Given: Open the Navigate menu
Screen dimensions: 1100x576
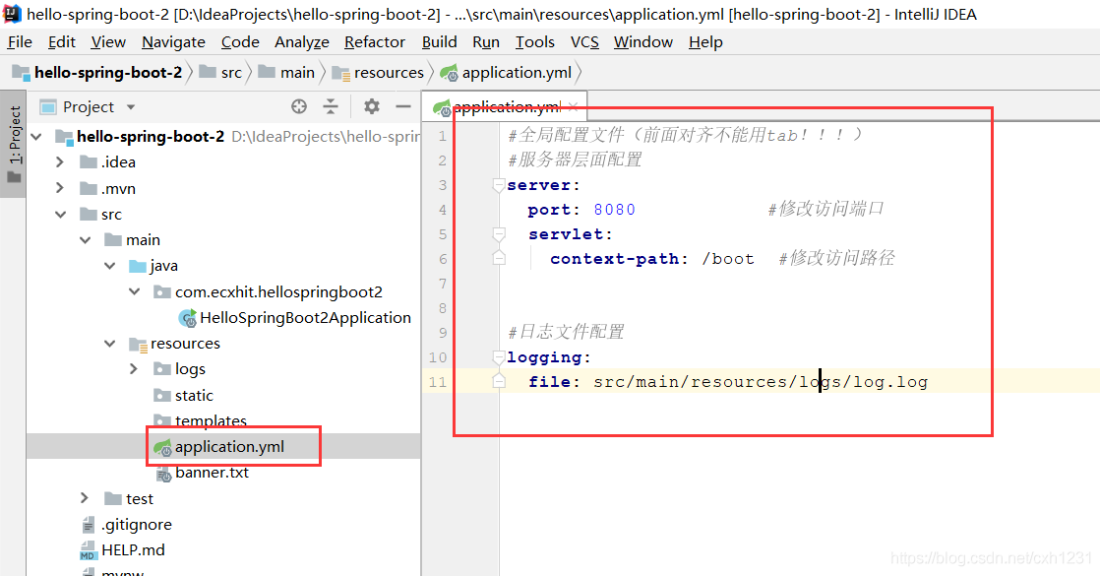Looking at the screenshot, I should pyautogui.click(x=173, y=42).
